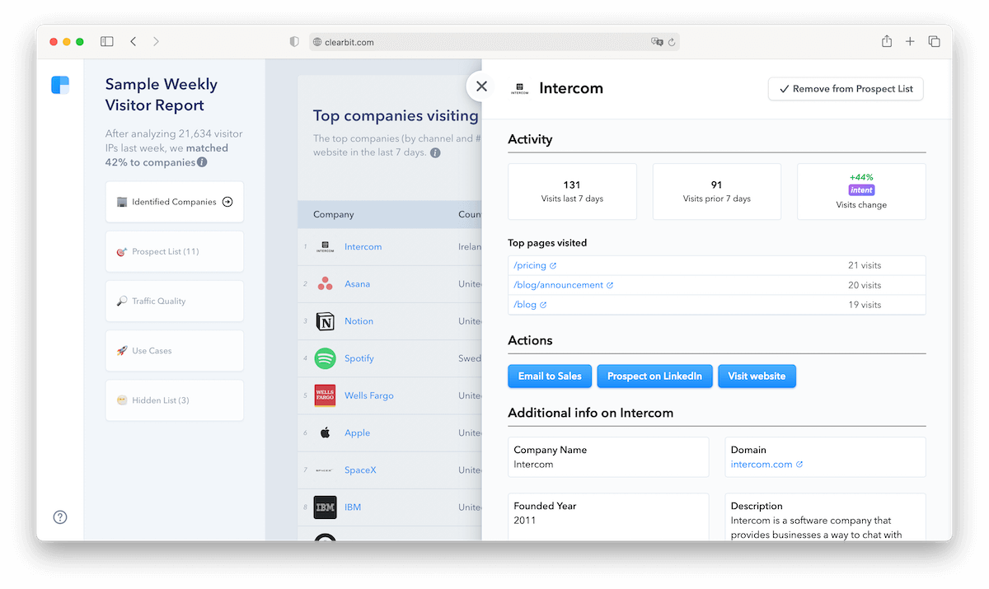
Task: Click the Notion logo in the table
Action: pyautogui.click(x=326, y=321)
